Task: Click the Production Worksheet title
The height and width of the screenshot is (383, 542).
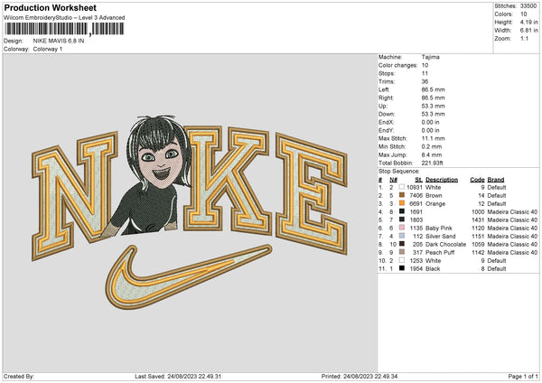Action: [x=44, y=7]
